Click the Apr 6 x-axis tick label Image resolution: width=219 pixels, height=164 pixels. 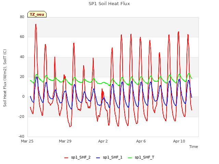click(141, 141)
